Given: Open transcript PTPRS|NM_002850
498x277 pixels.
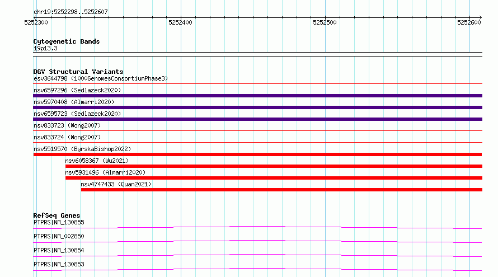Looking at the screenshot, I should coord(59,236).
